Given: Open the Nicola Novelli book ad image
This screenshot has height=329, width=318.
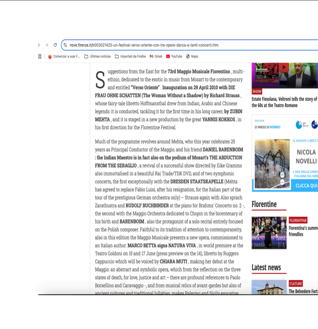Looking at the screenshot, I should (272, 164).
